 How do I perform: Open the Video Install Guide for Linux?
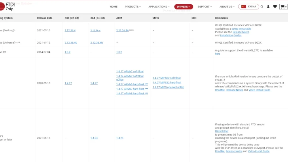(x=259, y=90)
